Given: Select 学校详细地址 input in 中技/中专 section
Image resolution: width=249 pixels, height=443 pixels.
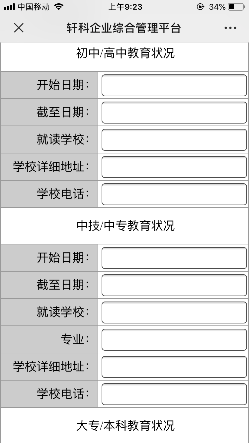Looking at the screenshot, I should click(x=174, y=367).
